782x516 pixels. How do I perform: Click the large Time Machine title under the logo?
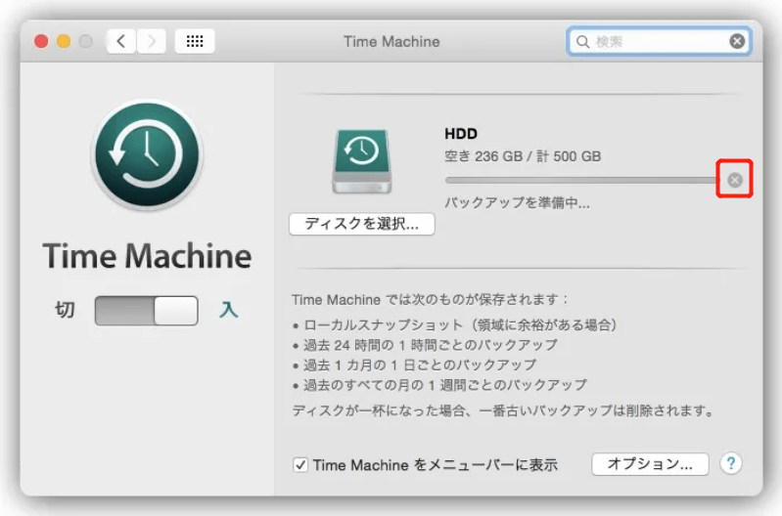pyautogui.click(x=147, y=256)
